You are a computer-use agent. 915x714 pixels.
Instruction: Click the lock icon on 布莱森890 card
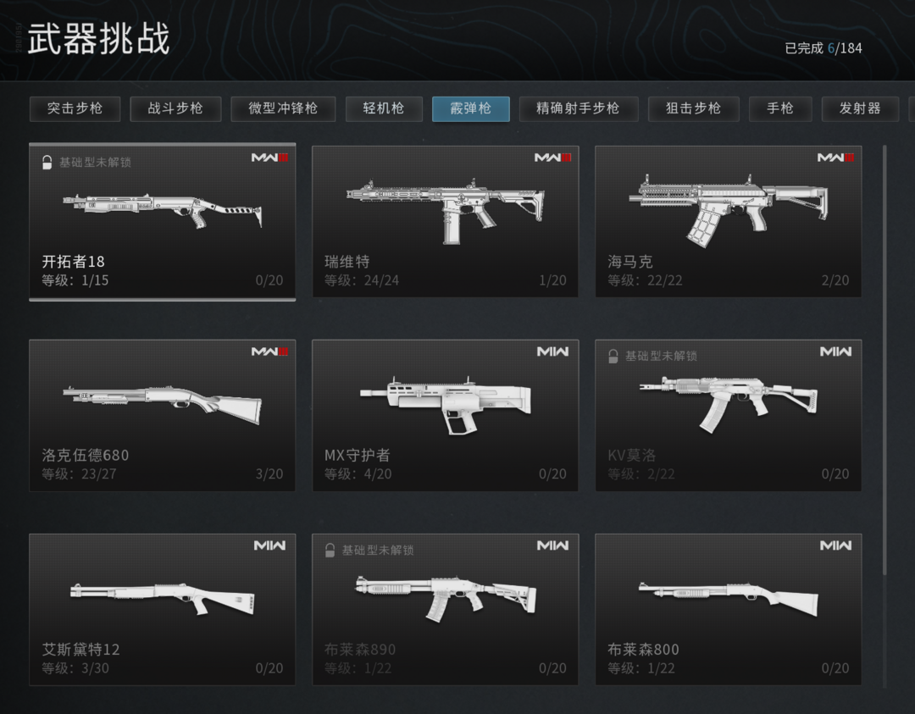click(x=330, y=550)
